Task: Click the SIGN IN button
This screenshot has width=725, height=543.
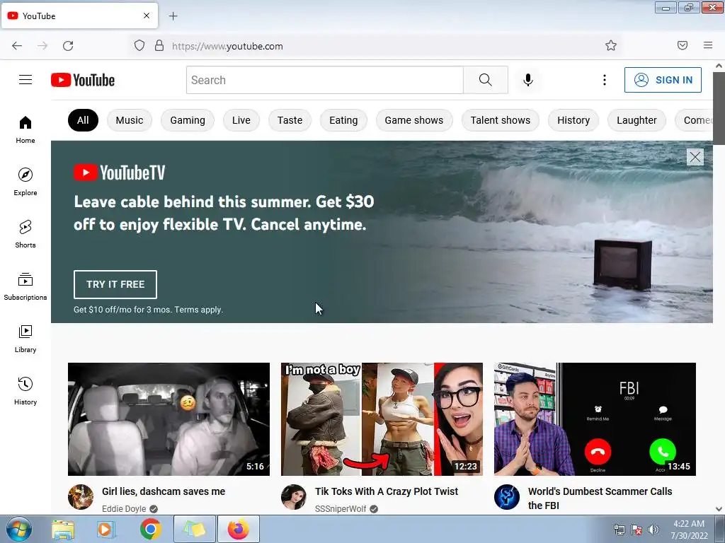Action: tap(663, 80)
